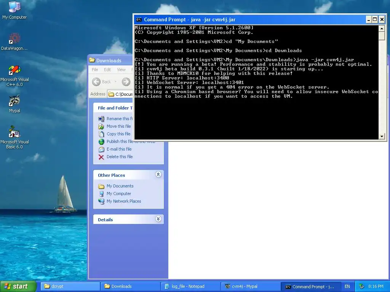Open the DataWagon desktop shortcut

point(14,41)
